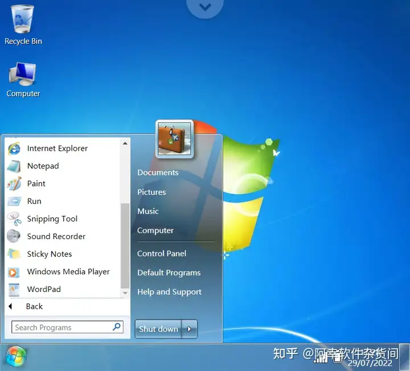Click the Sound Recorder icon
The width and height of the screenshot is (410, 371).
pyautogui.click(x=14, y=236)
